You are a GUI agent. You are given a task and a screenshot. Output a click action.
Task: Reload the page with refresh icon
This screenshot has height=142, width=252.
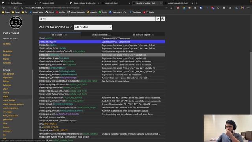click(15, 8)
